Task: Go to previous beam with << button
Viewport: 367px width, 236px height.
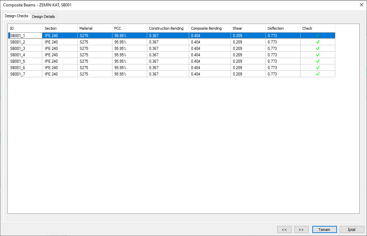Action: click(x=284, y=230)
